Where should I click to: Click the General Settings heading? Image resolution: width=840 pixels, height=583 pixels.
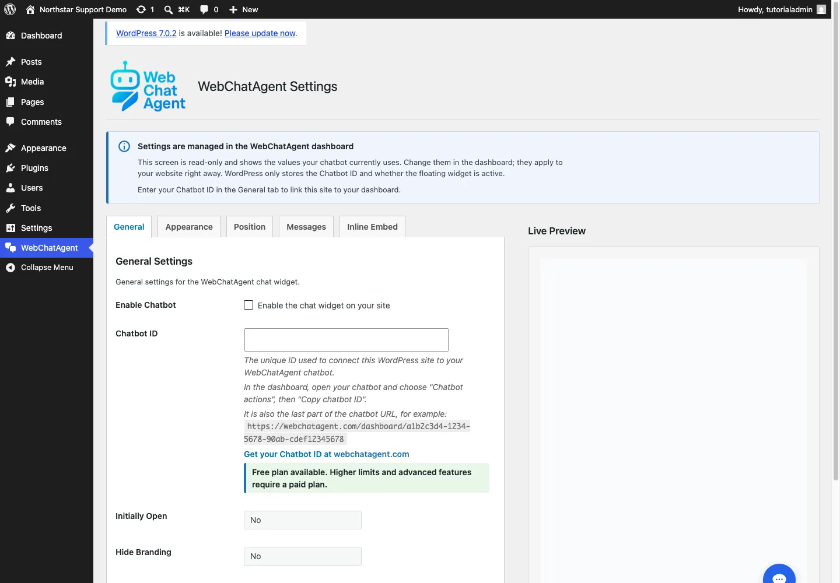pyautogui.click(x=154, y=261)
